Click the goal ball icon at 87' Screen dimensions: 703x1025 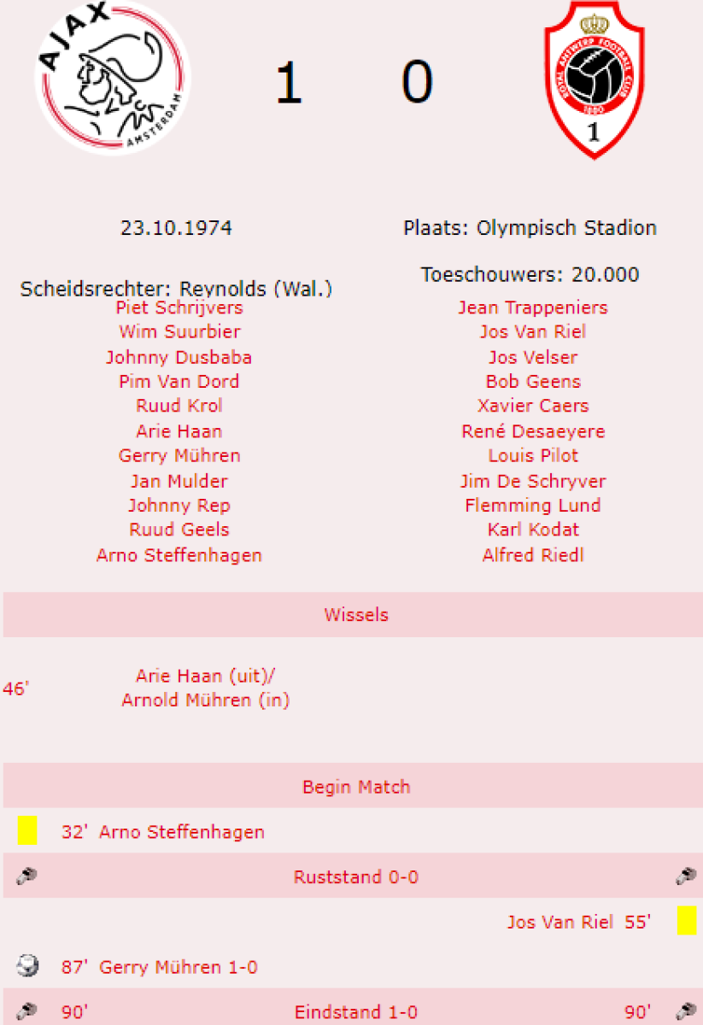(27, 966)
